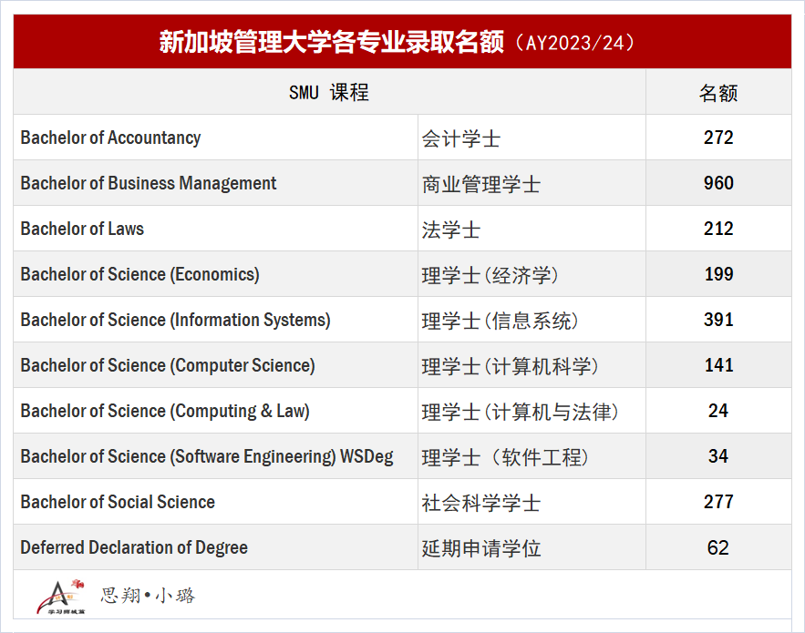
Task: Click the quota value 62
Action: 718,548
